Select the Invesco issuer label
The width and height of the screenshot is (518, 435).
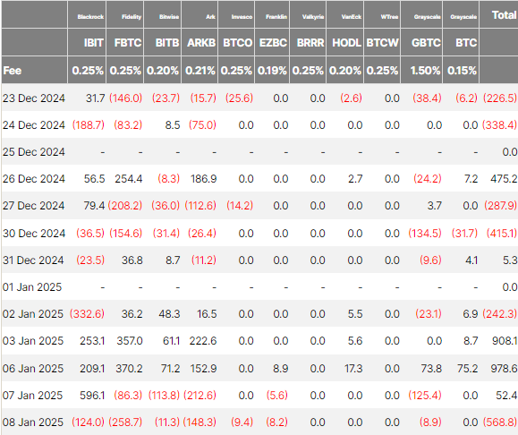(x=242, y=17)
